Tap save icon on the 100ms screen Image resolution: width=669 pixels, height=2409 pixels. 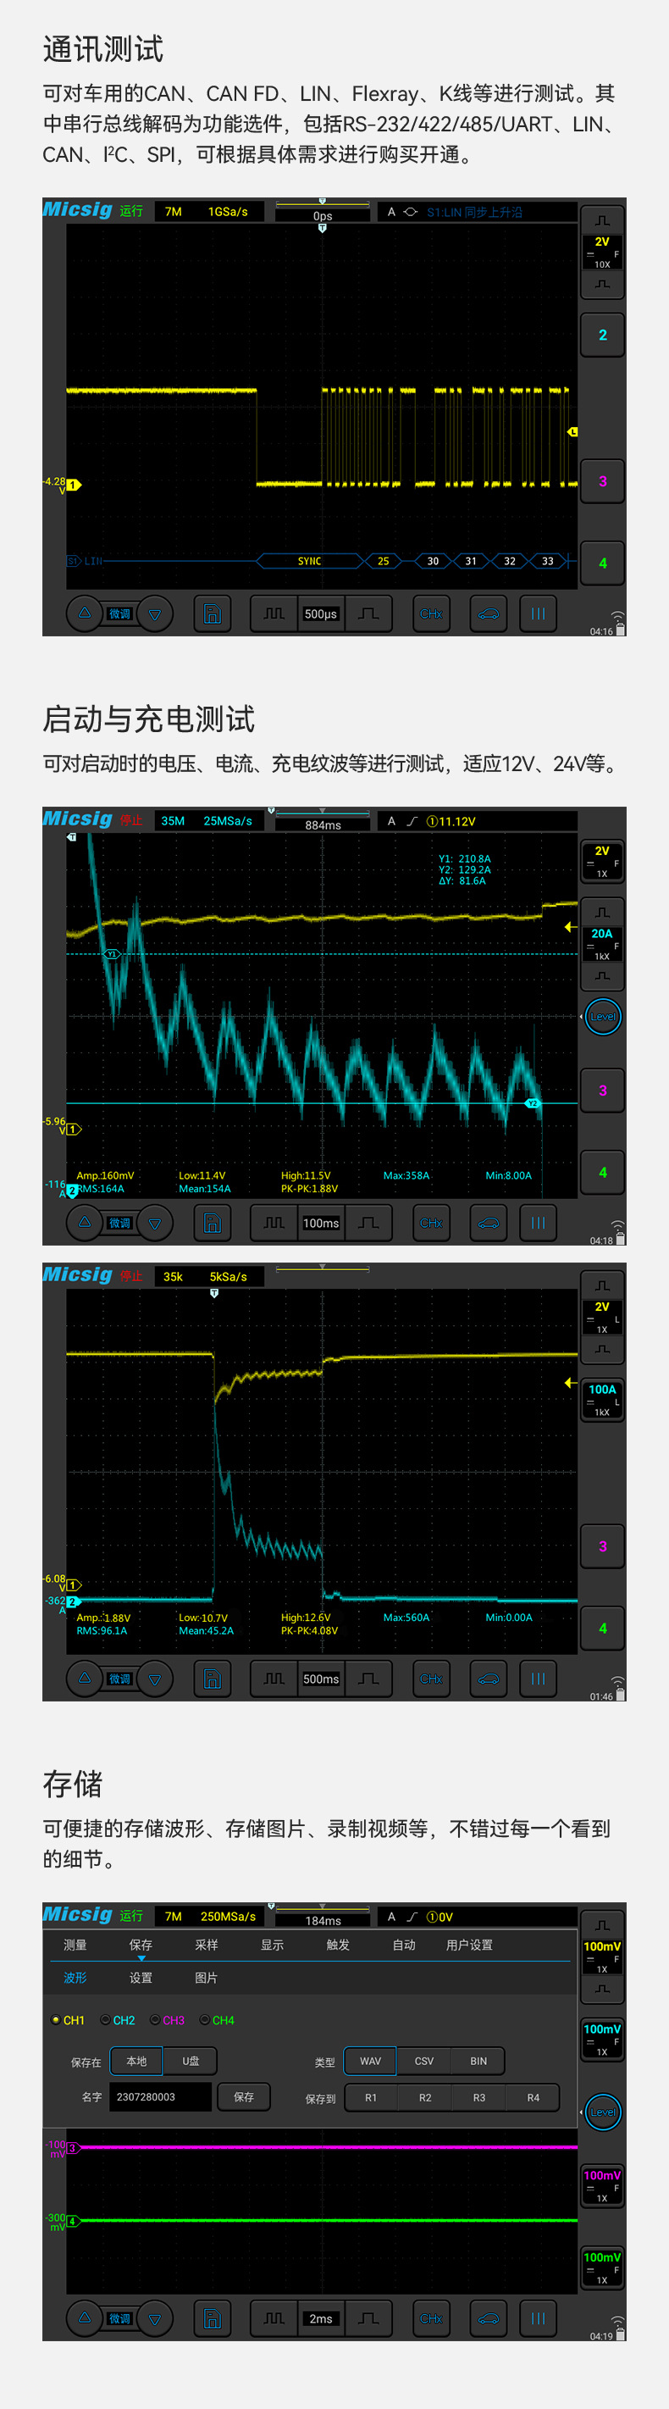pos(212,1224)
